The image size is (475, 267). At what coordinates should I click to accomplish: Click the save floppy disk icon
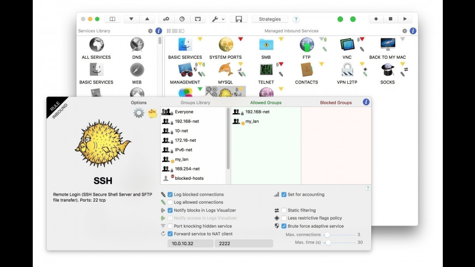click(239, 19)
